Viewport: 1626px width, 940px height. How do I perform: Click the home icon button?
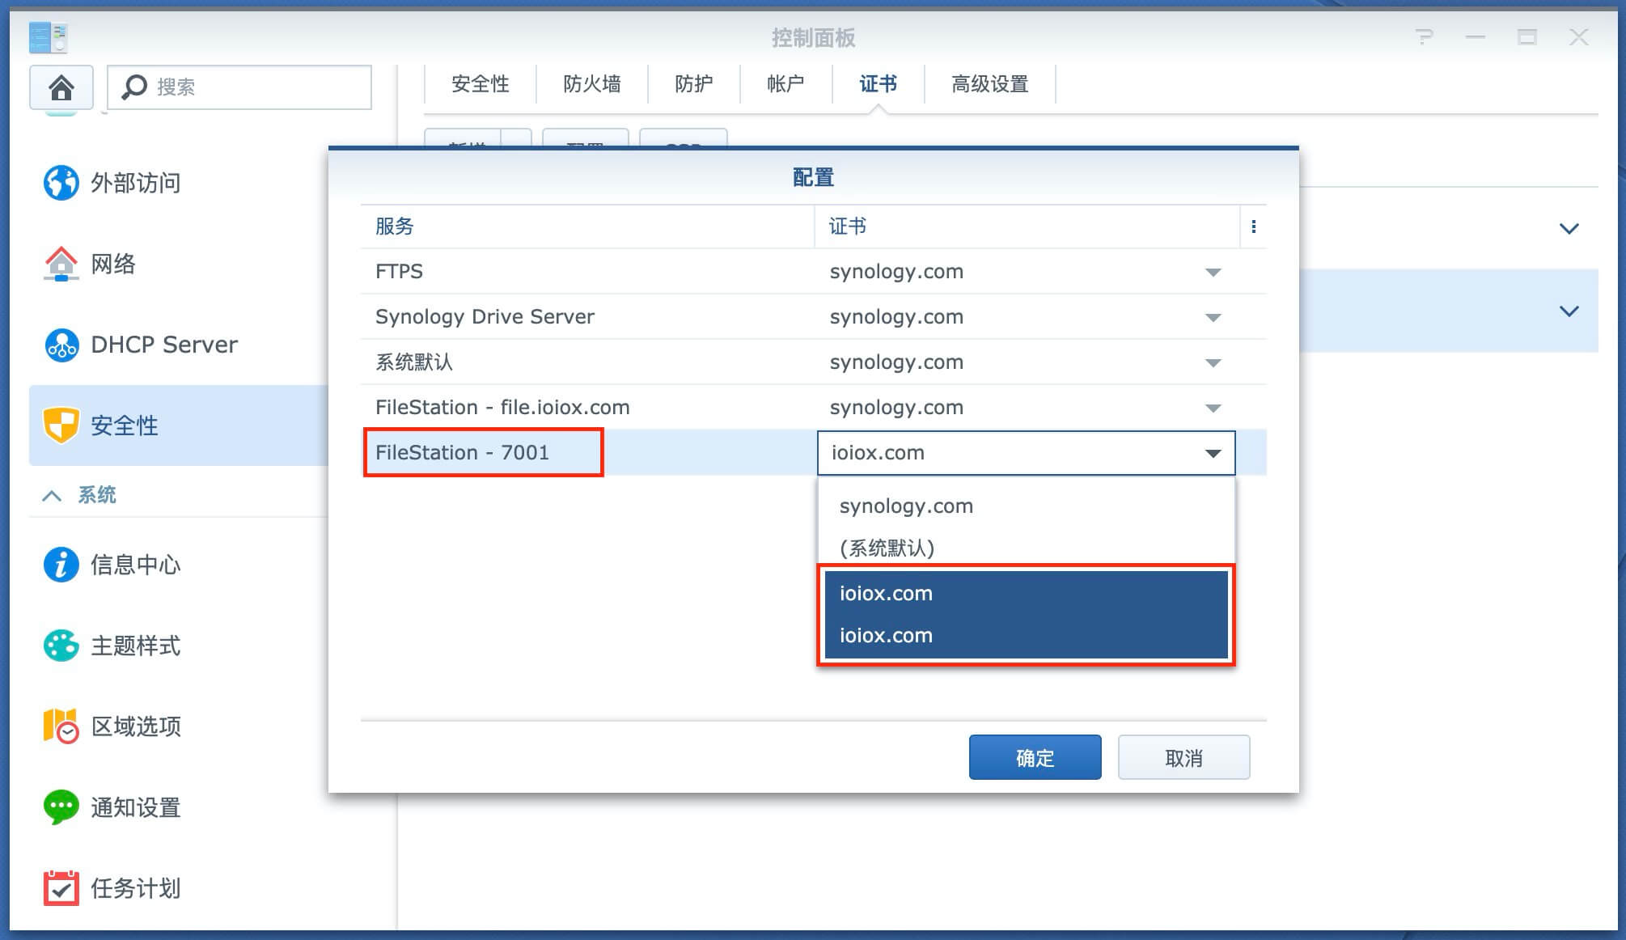61,87
